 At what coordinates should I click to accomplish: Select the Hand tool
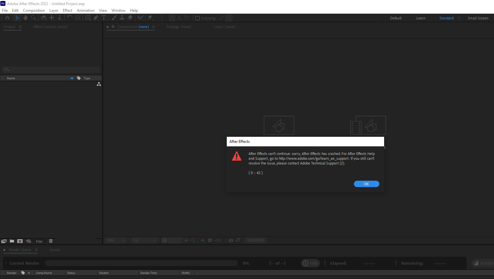point(25,17)
